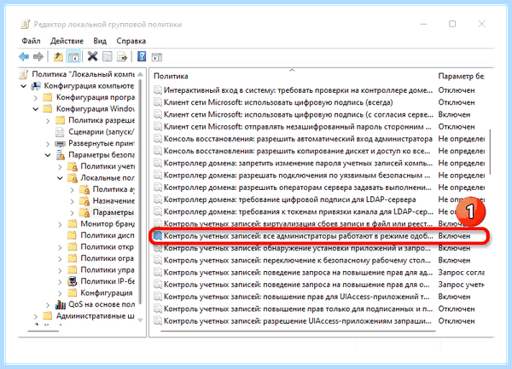The width and height of the screenshot is (512, 369).
Task: Collapse the Локальные политики node
Action: pos(60,178)
